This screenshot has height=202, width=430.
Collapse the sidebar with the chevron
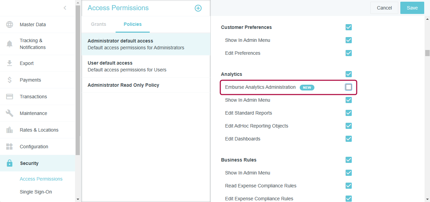point(65,7)
